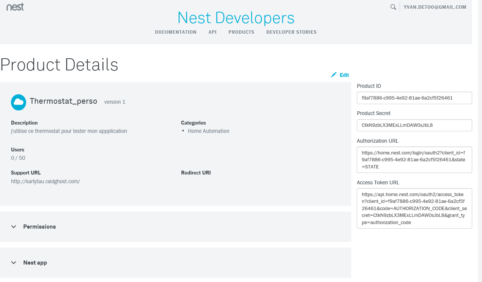Image resolution: width=482 pixels, height=282 pixels.
Task: Open the API menu item
Action: (x=212, y=32)
